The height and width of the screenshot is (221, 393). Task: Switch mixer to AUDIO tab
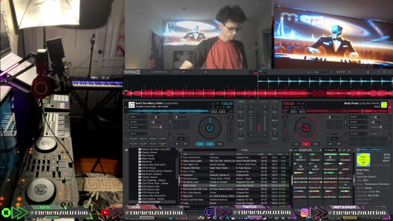pyautogui.click(x=241, y=101)
